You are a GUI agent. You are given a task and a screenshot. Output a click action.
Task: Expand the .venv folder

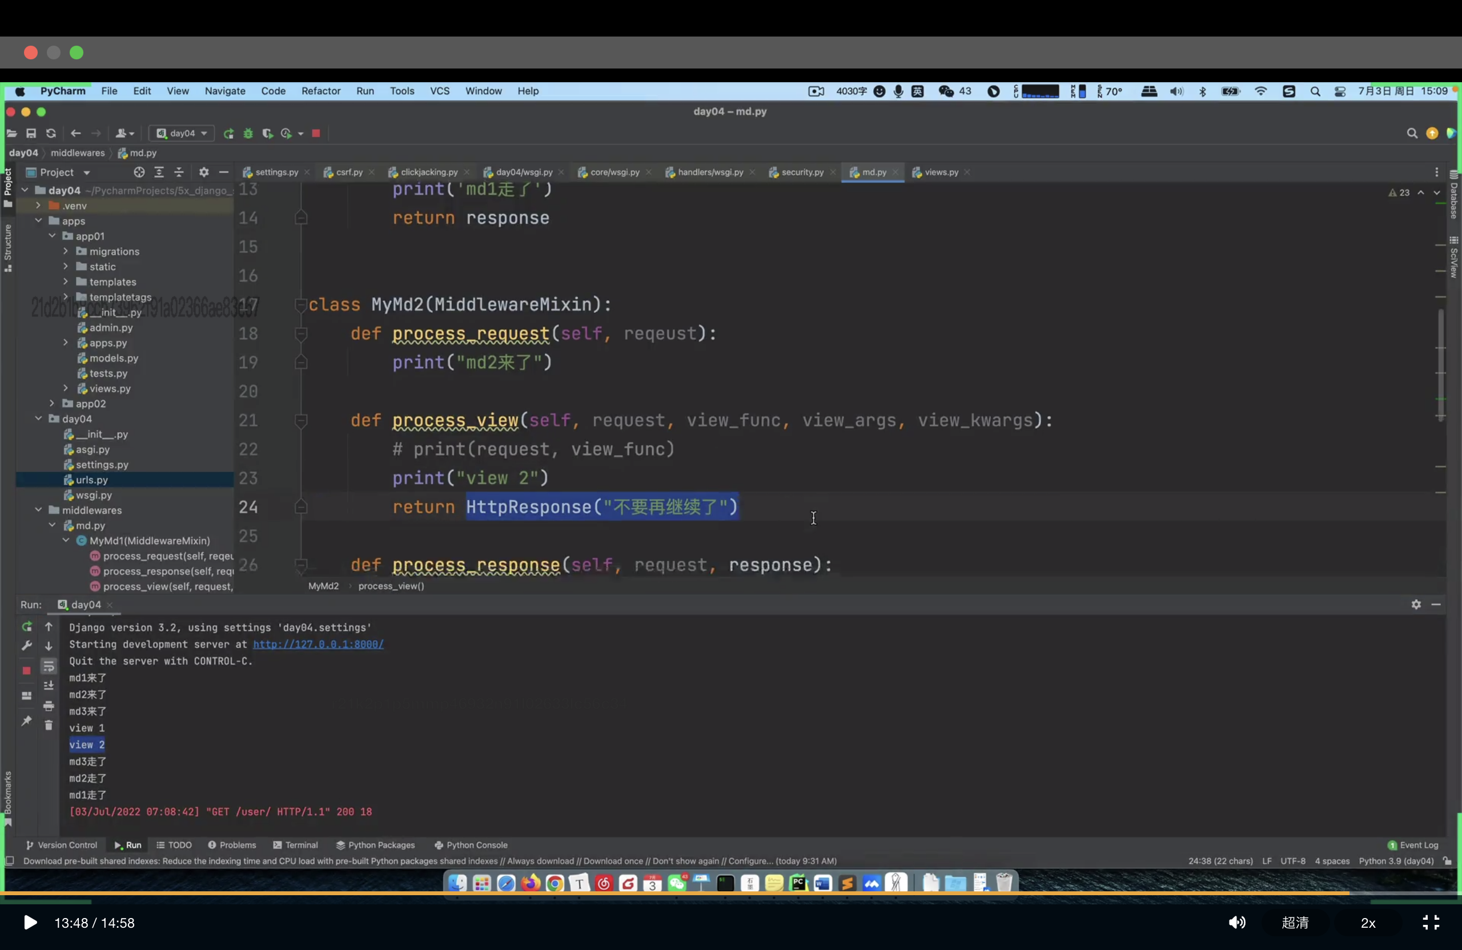click(39, 205)
